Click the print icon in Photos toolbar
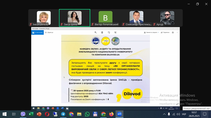Image resolution: width=211 pixels, height=118 pixels. [x=173, y=32]
